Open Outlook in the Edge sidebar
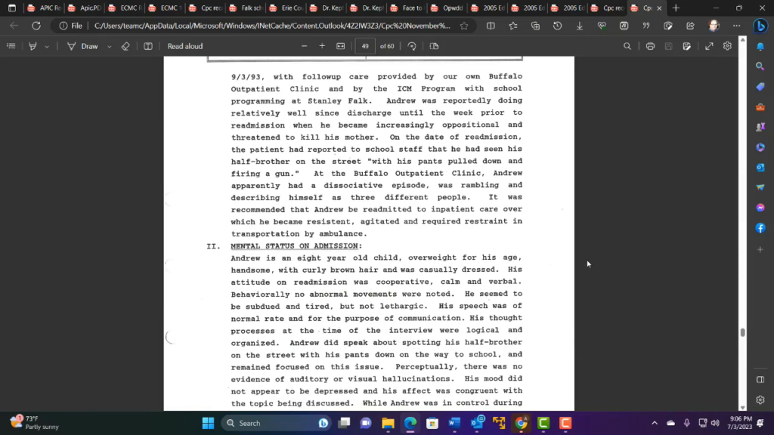The image size is (774, 435). click(x=760, y=167)
